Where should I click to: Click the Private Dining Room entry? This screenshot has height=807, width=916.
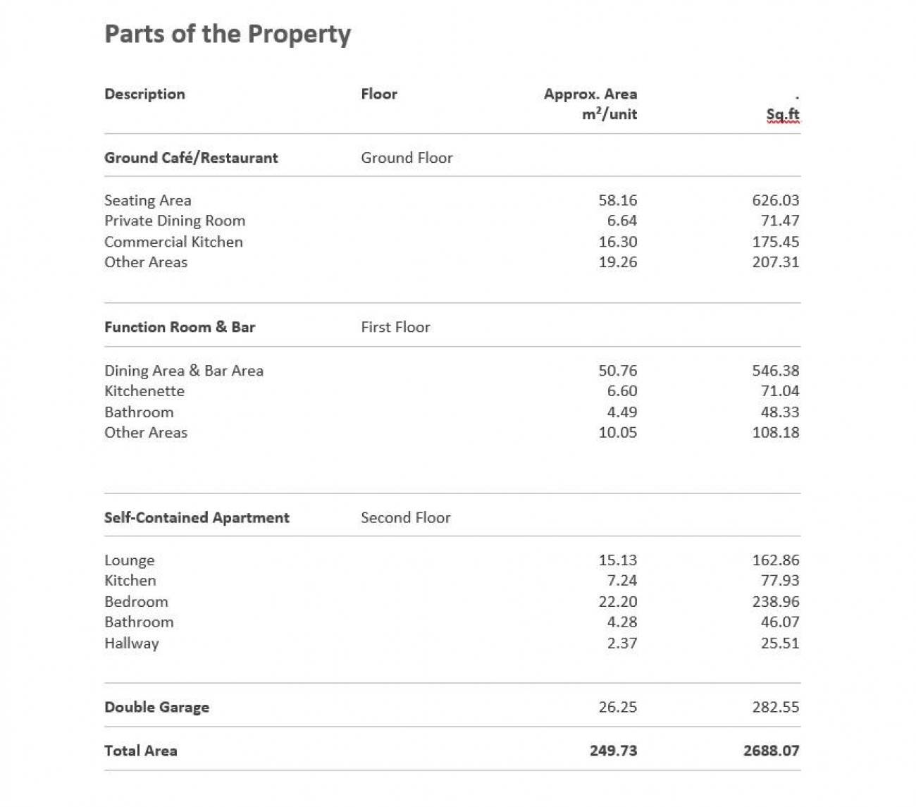pos(175,221)
